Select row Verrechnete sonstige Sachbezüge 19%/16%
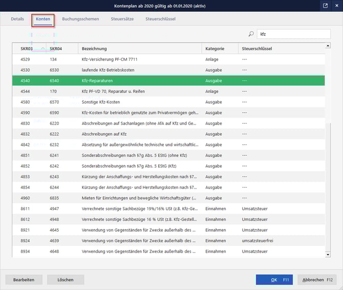Viewport: 343px width, 290px height. (168, 209)
